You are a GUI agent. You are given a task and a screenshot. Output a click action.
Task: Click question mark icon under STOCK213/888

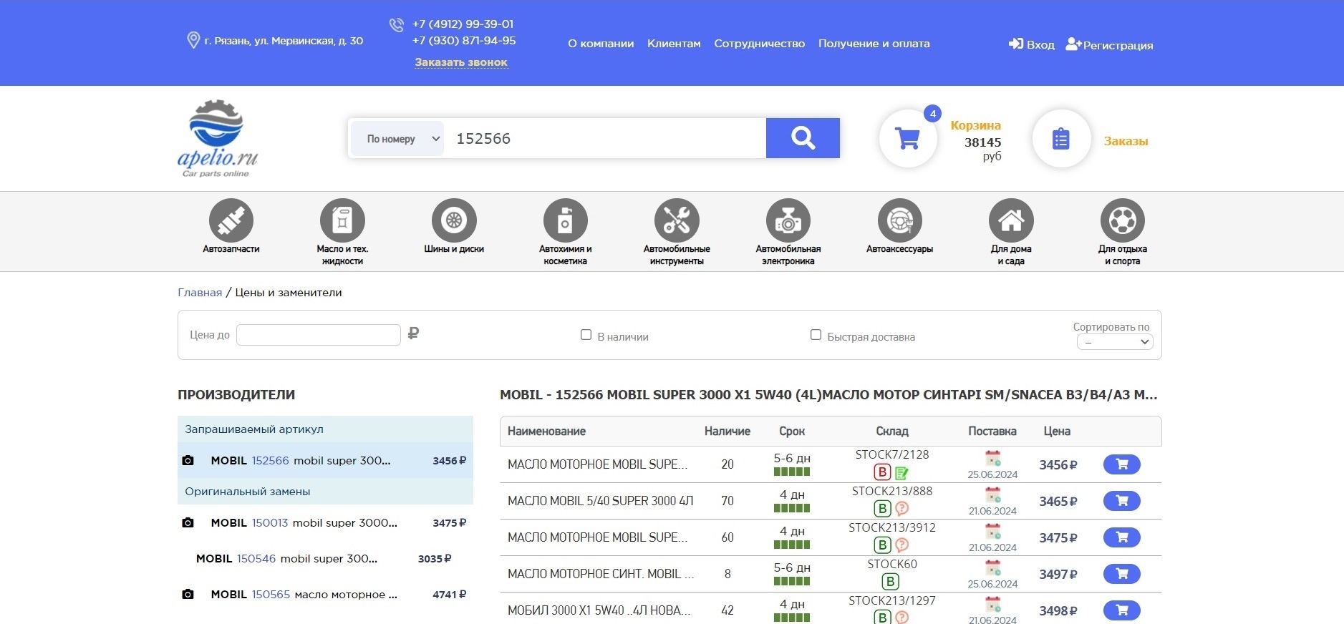tap(902, 508)
